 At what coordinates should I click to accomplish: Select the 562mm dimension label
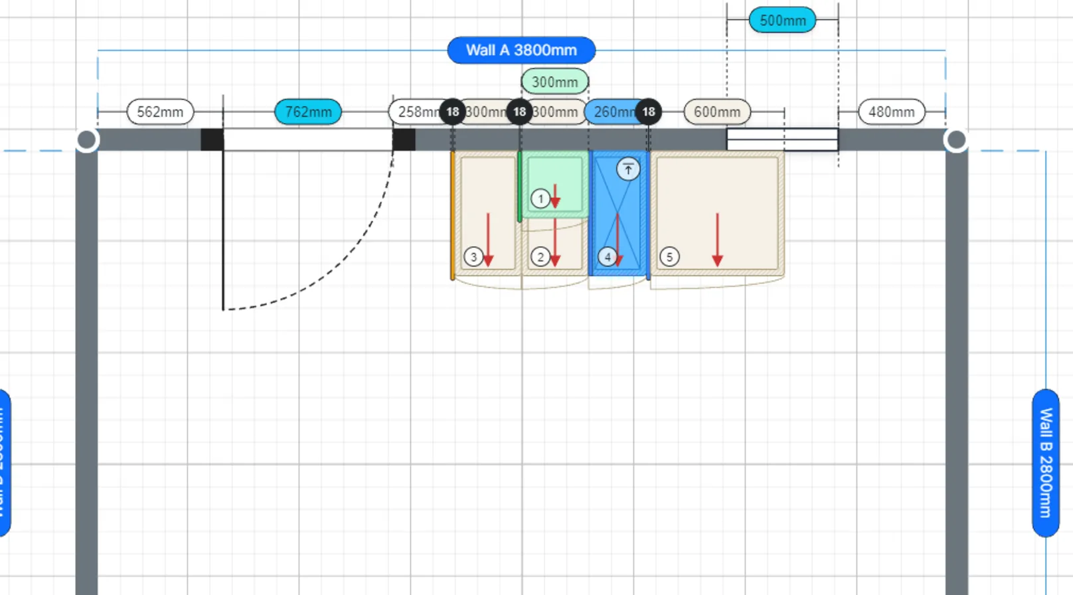tap(160, 112)
